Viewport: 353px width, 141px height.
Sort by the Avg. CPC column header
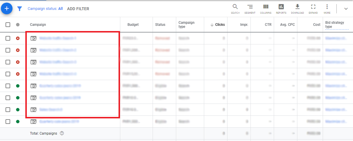pyautogui.click(x=287, y=25)
